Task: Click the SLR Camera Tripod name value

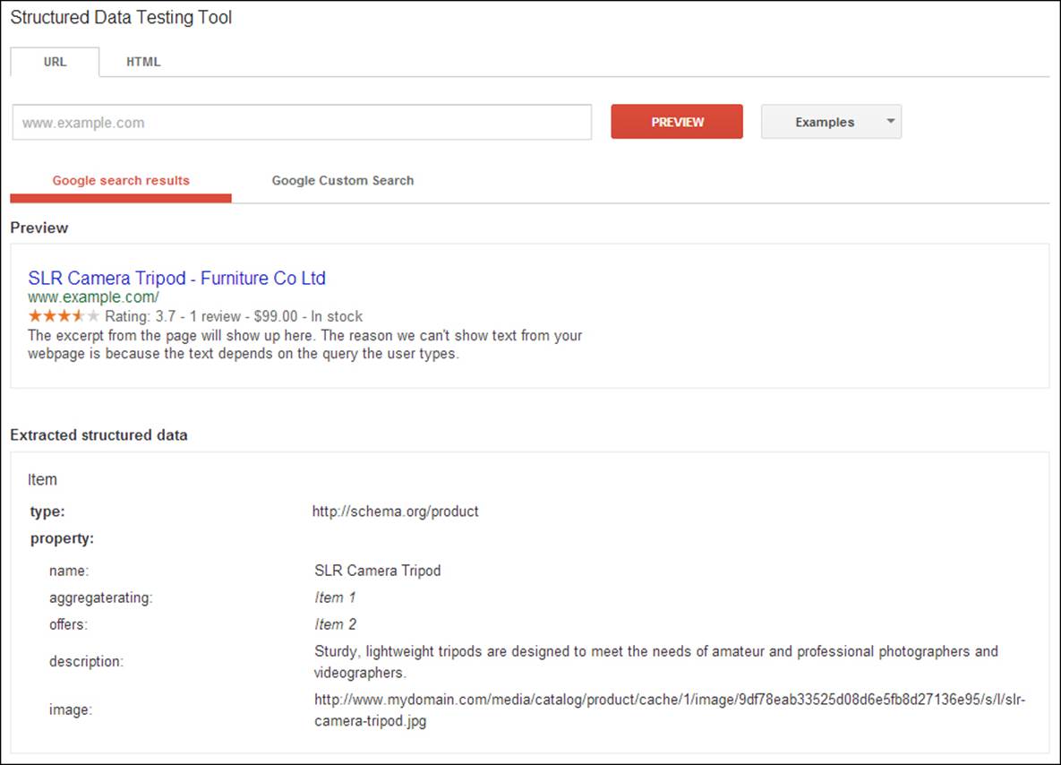Action: [x=378, y=571]
